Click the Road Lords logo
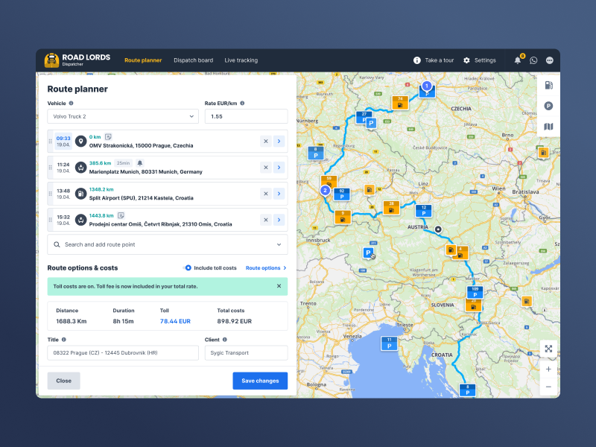Image resolution: width=596 pixels, height=447 pixels. coord(77,60)
